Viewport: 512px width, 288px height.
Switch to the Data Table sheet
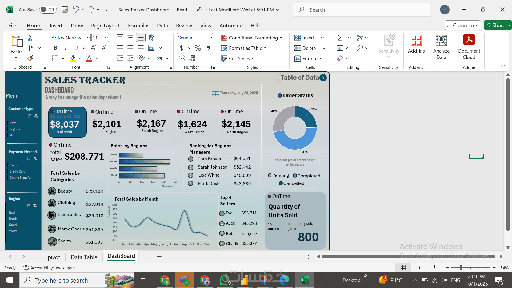click(x=84, y=257)
